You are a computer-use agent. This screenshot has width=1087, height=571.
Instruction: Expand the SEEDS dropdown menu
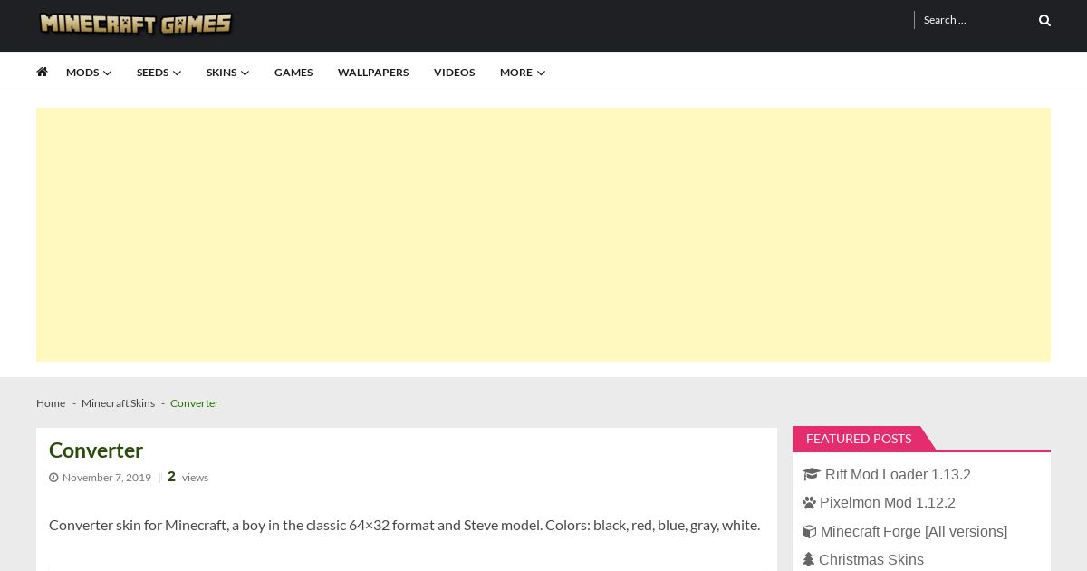pos(159,73)
